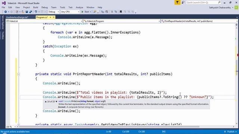The height and width of the screenshot is (134, 239).
Task: Open the File menu
Action: click(3, 7)
